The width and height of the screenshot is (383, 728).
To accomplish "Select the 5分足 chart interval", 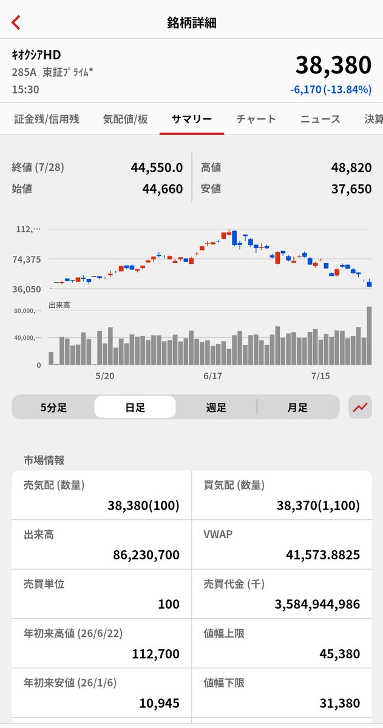I will pos(54,407).
